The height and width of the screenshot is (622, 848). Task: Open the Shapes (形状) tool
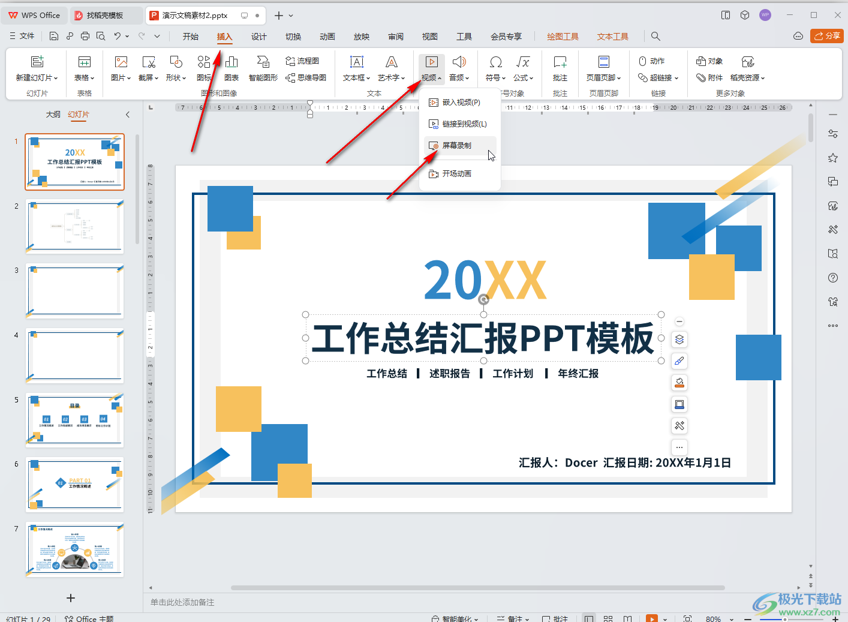(x=176, y=69)
